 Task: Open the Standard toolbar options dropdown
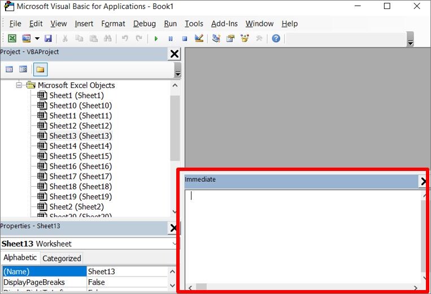(x=411, y=39)
